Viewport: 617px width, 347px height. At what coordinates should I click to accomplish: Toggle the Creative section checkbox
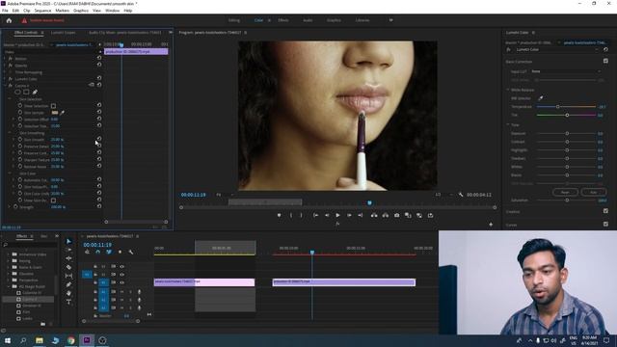tap(605, 211)
